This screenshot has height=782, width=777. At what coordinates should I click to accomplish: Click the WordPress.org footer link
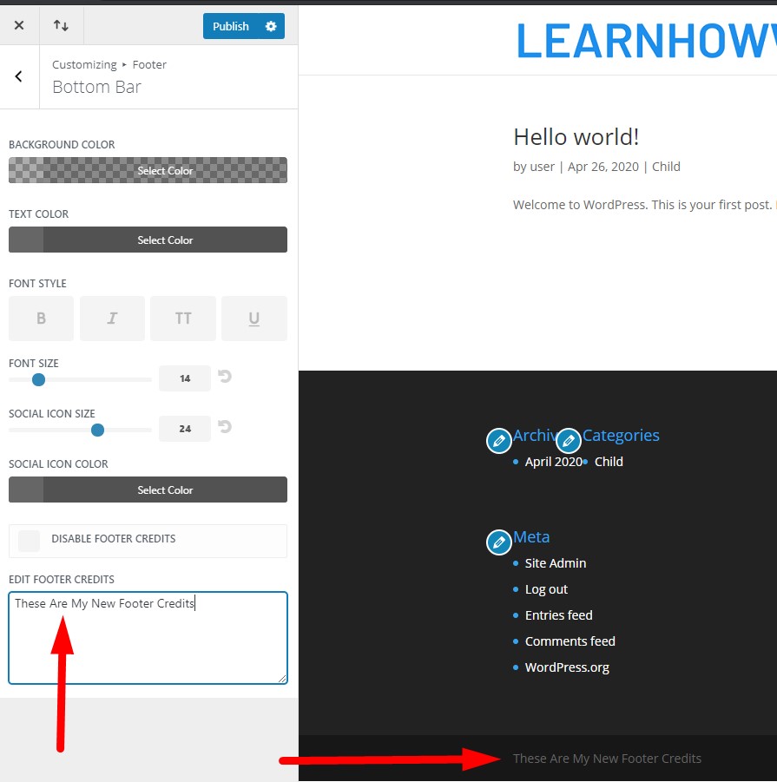coord(567,667)
